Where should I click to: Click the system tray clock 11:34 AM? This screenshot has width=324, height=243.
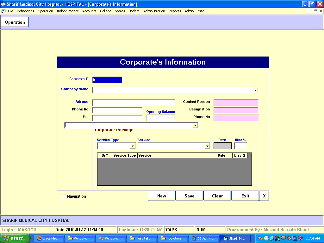(312, 238)
